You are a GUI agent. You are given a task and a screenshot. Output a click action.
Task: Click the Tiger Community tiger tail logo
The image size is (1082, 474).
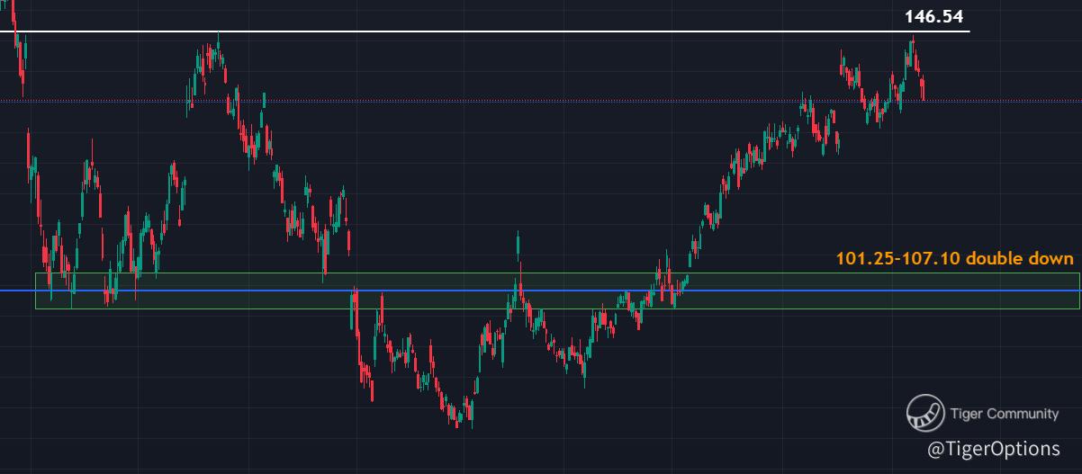[x=924, y=413]
